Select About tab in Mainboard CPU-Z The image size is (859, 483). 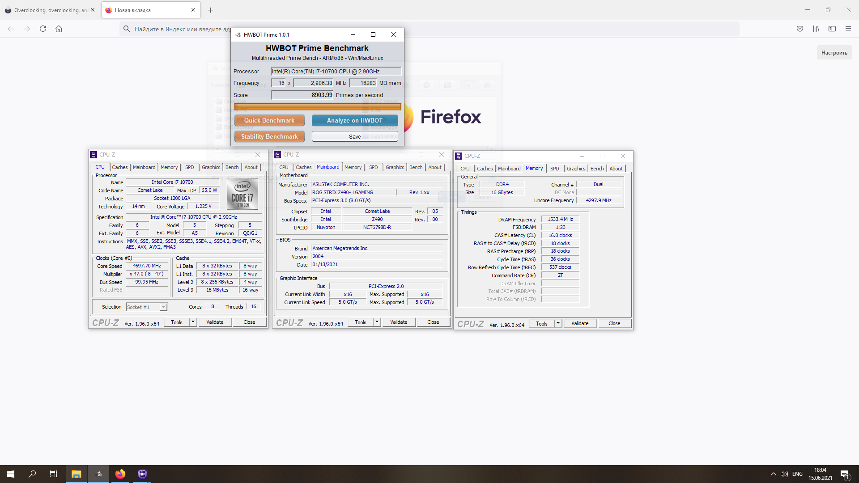(x=435, y=167)
